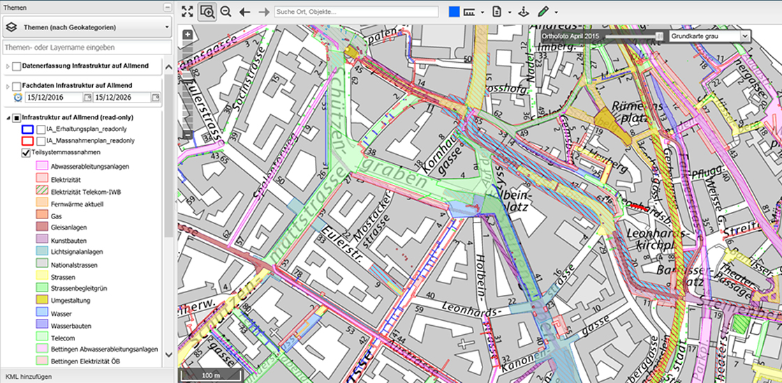Click the Orthofoto transparency slider handle

pyautogui.click(x=659, y=36)
